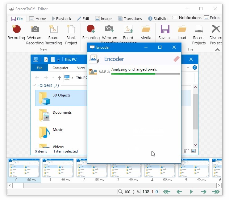
Task: Click the frame list right scroll arrow
Action: pos(219,186)
